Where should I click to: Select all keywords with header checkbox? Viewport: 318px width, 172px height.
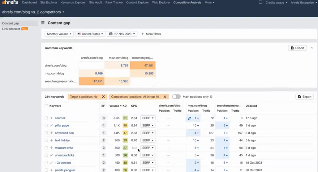(x=46, y=106)
